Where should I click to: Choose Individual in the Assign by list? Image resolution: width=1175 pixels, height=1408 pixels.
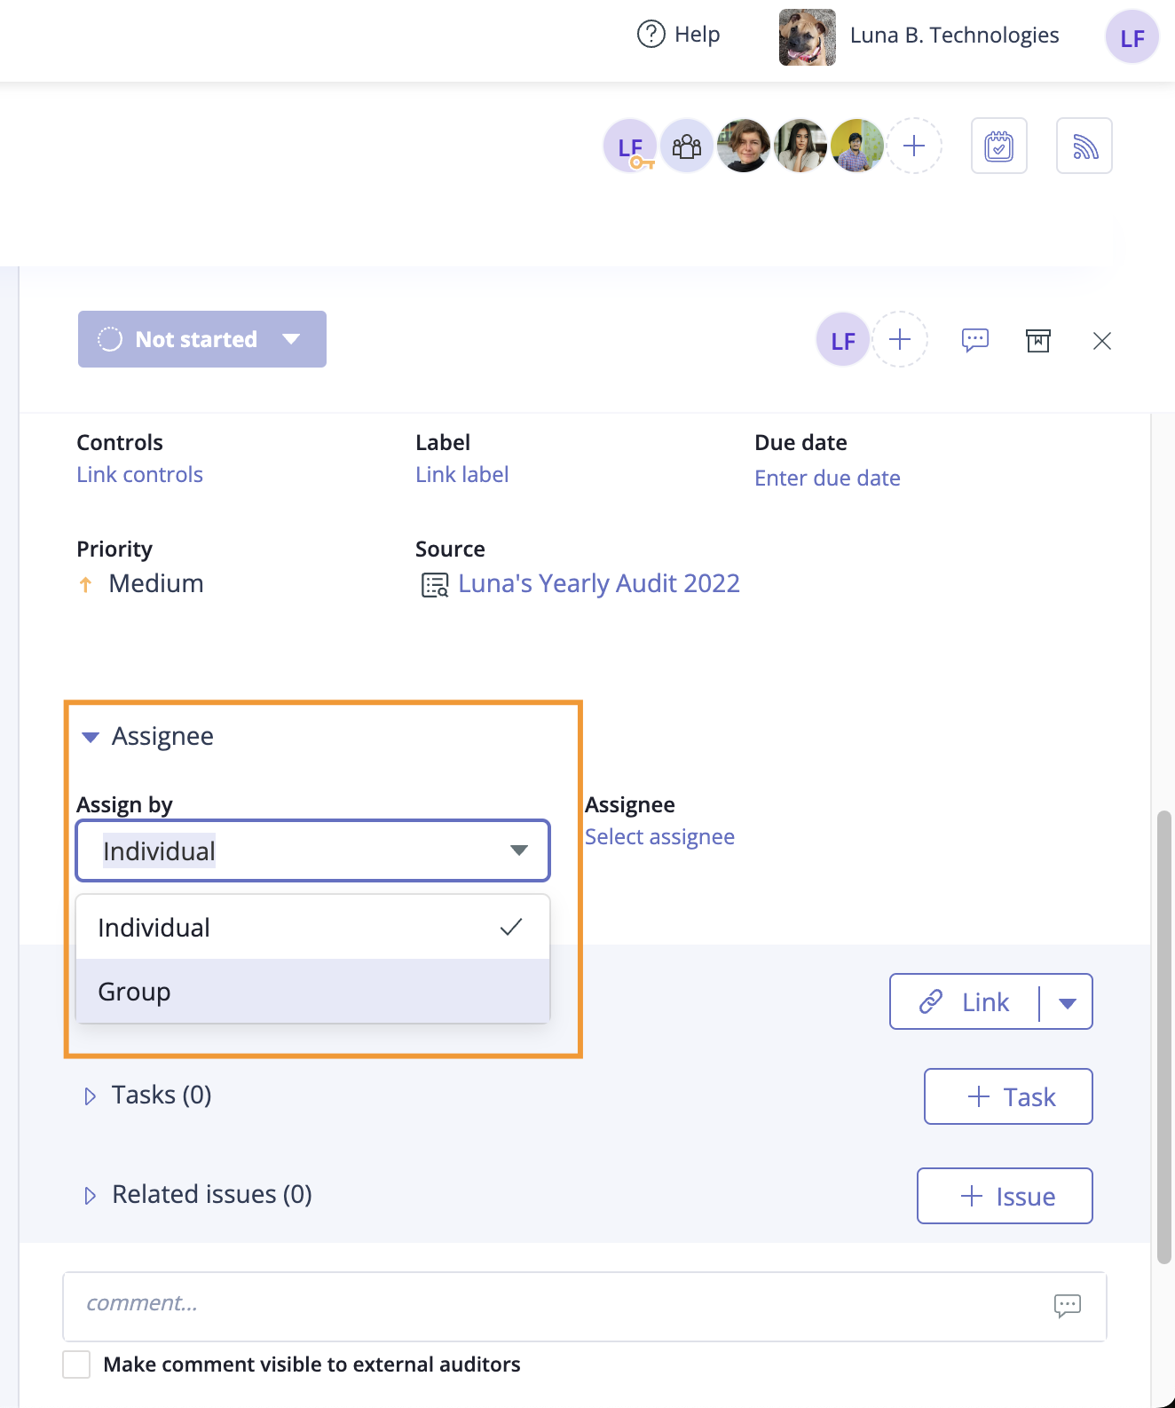point(313,928)
